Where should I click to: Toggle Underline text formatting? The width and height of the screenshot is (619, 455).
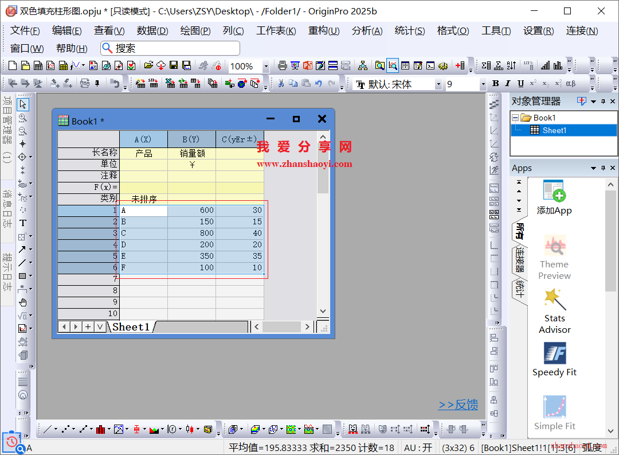coord(520,84)
